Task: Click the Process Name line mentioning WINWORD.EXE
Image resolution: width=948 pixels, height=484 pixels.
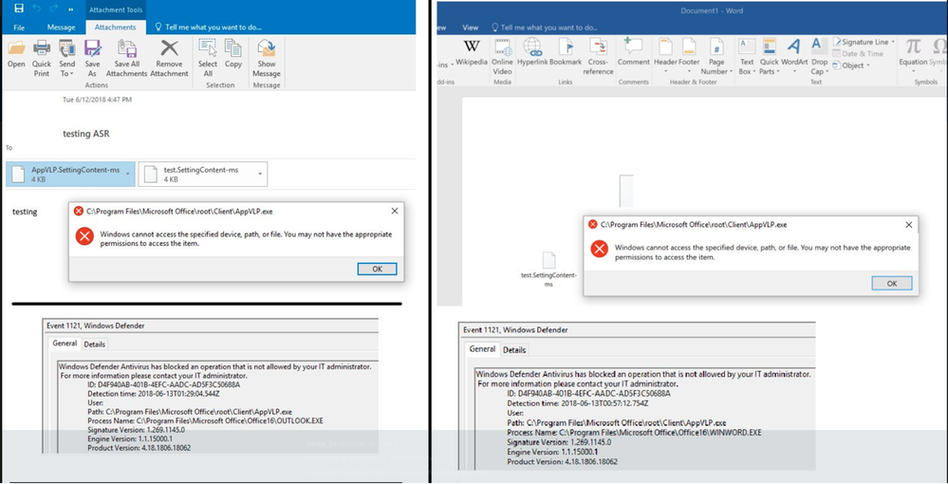Action: click(634, 433)
